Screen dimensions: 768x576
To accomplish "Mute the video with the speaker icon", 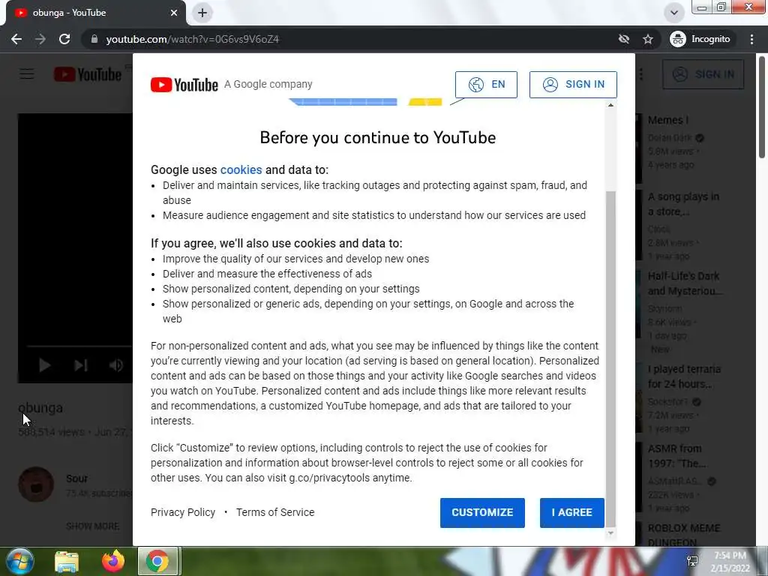I will click(x=116, y=365).
